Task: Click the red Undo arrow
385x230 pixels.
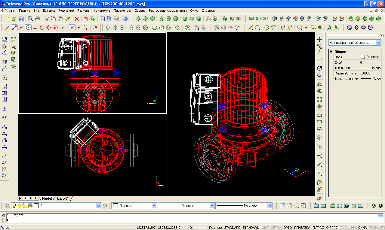Action: [x=86, y=19]
